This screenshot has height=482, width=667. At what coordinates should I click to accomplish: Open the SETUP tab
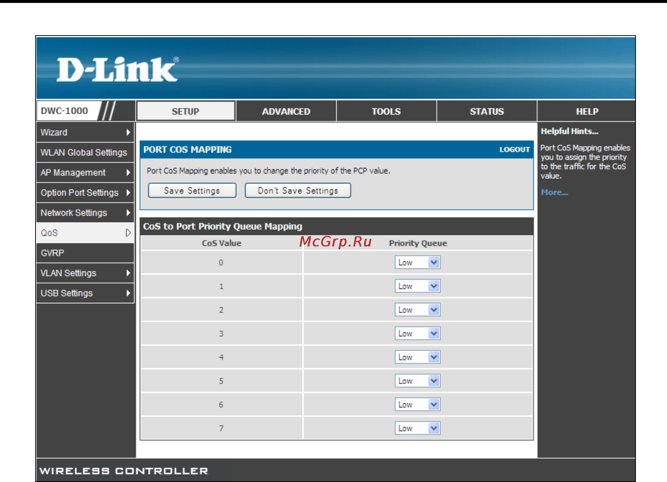pos(186,111)
